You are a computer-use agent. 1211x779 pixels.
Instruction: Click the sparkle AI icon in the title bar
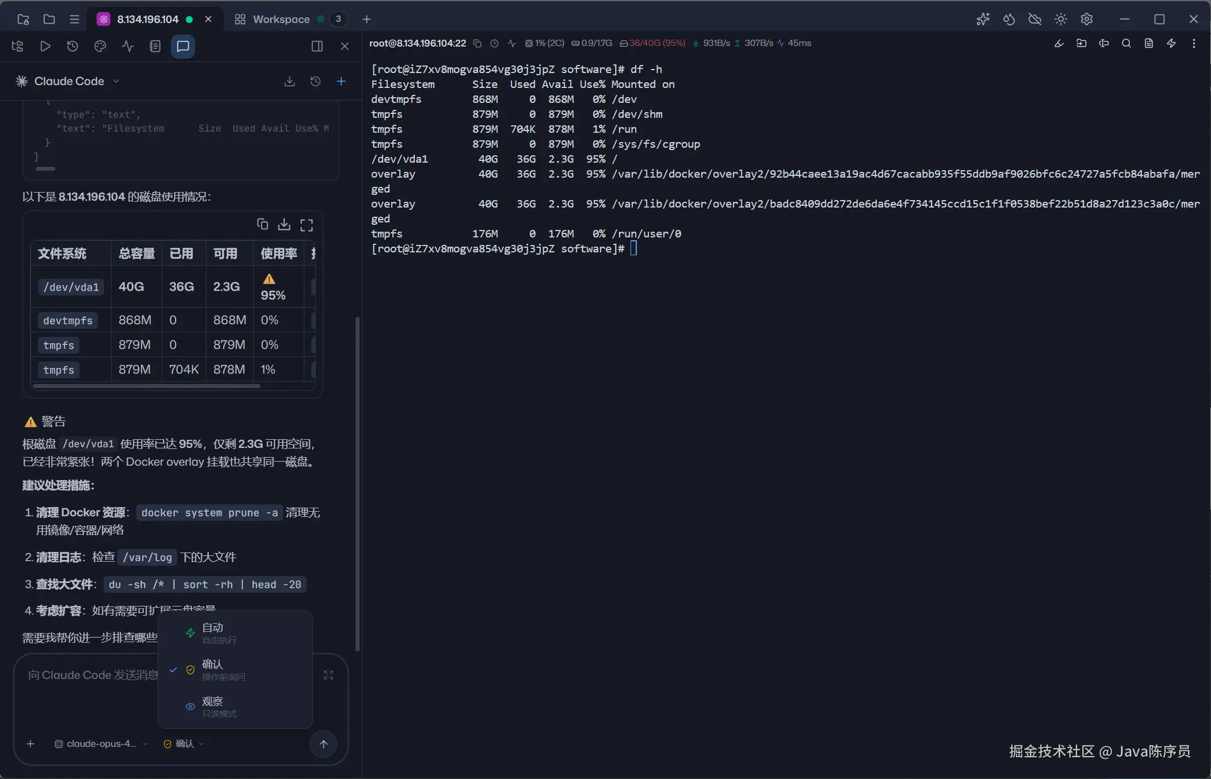tap(983, 19)
